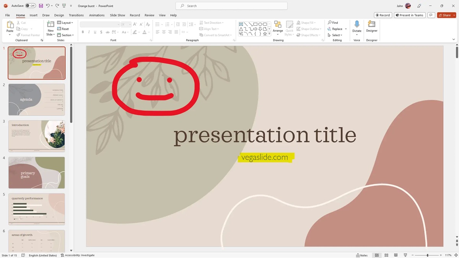Collapse the ribbon using the chevron
Viewport: 459px width, 258px height.
454,39
